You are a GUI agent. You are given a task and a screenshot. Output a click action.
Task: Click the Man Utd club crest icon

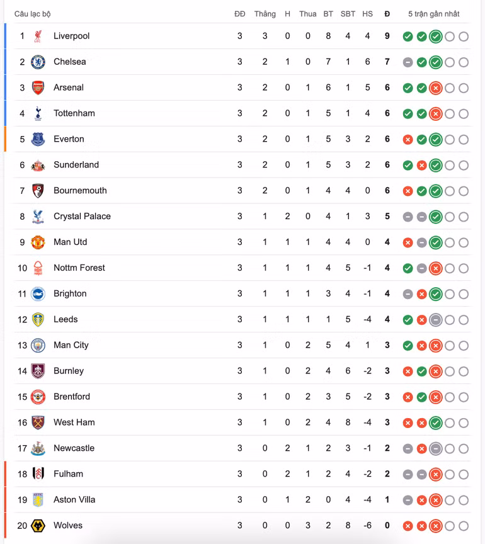point(38,242)
